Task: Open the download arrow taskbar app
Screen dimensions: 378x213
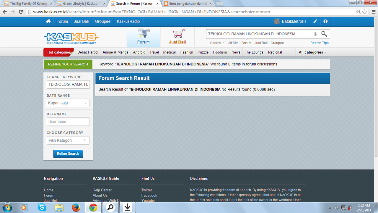Action: point(128,208)
